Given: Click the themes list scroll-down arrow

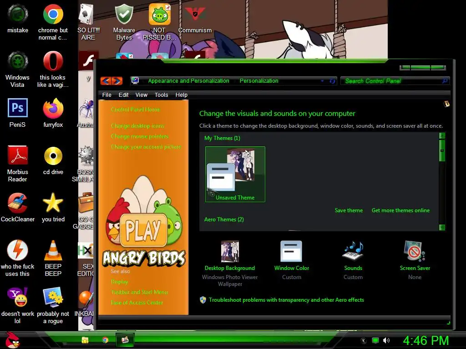Looking at the screenshot, I should coord(442,227).
